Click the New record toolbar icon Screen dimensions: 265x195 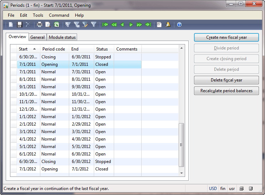point(11,25)
